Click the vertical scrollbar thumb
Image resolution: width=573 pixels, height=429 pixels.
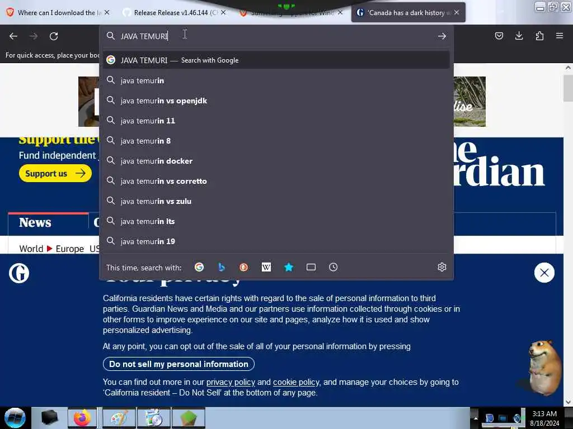point(568,88)
